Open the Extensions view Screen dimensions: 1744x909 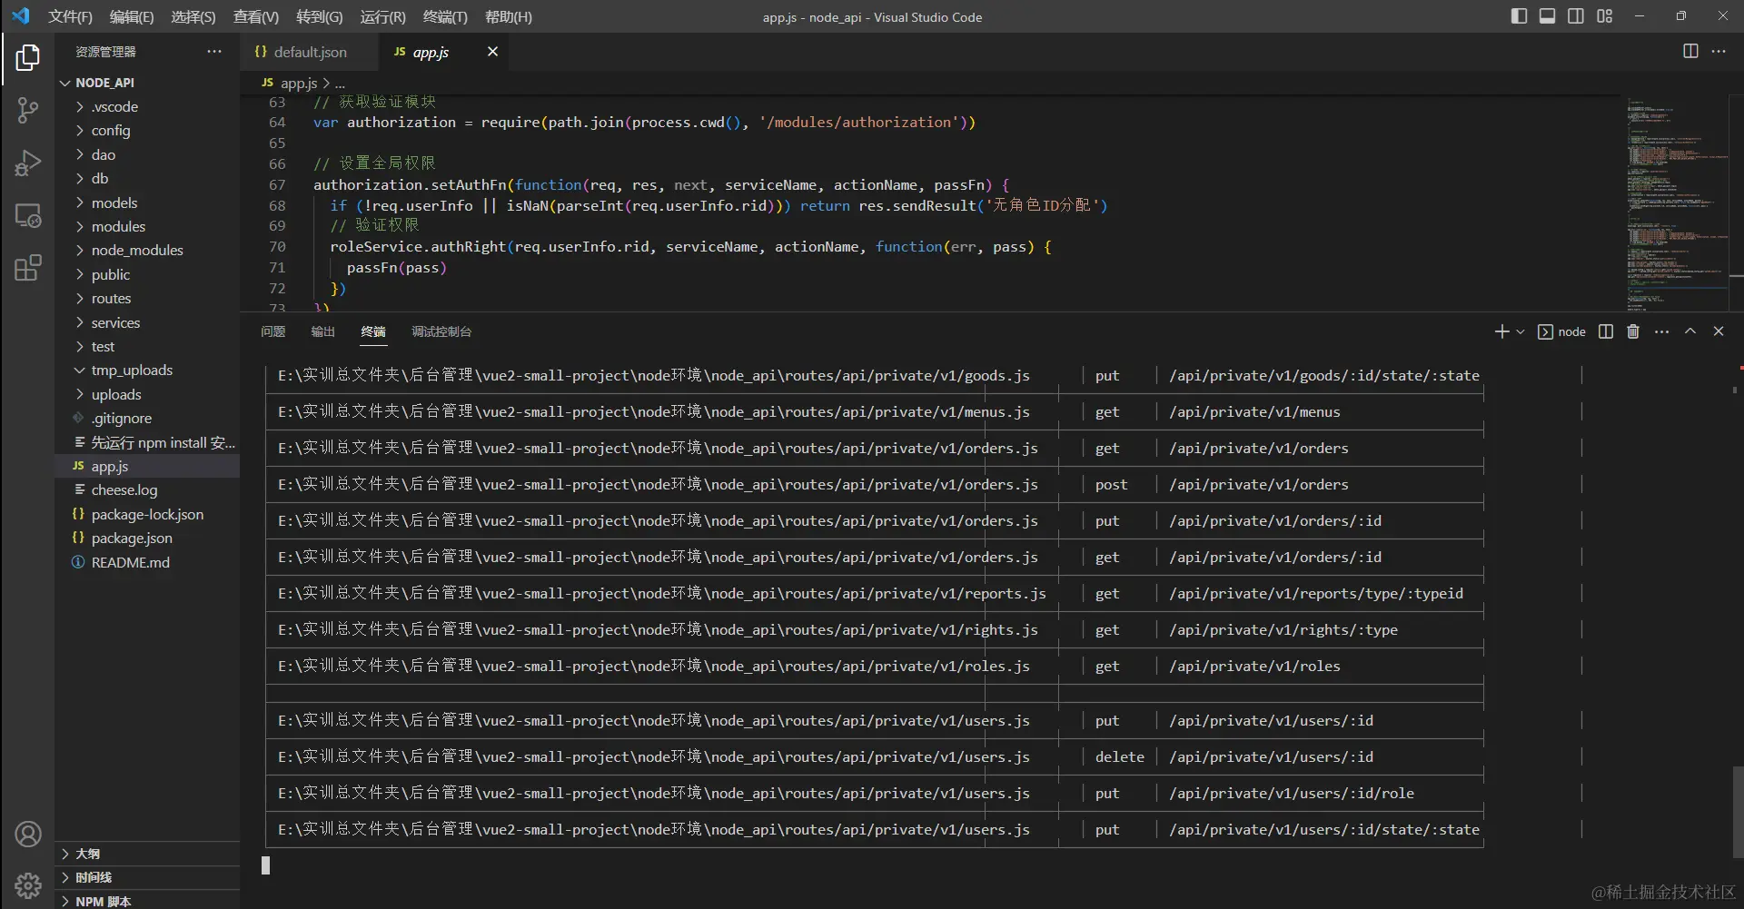click(x=27, y=268)
